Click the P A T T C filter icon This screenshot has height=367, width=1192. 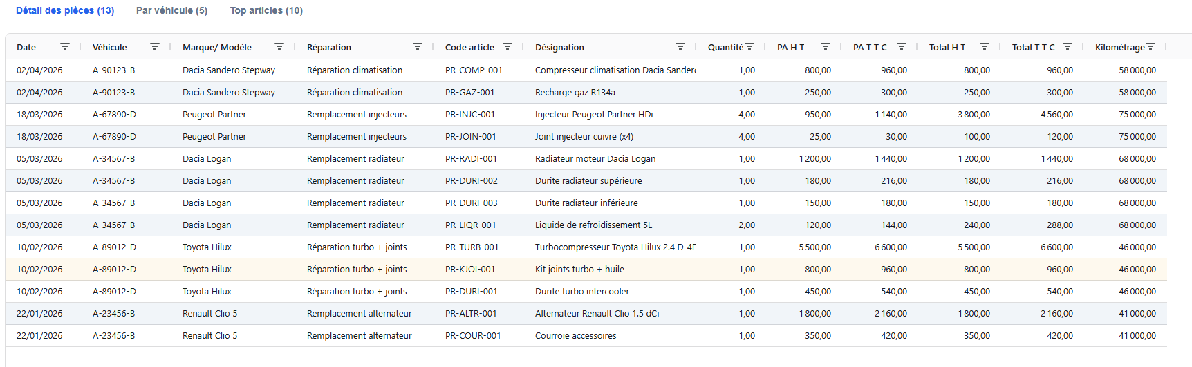(x=902, y=46)
